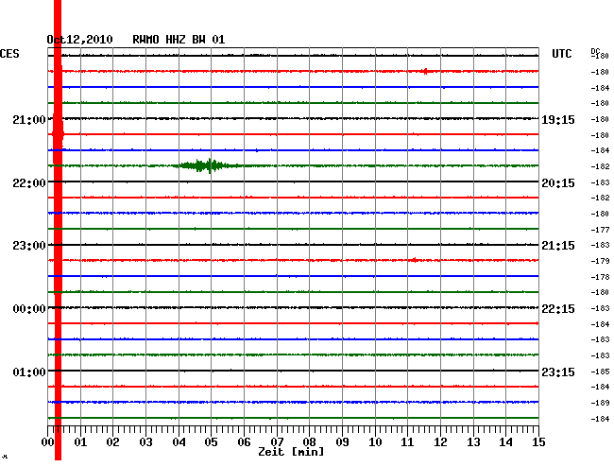
Task: Select minute tick label 09 on axis
Action: (342, 442)
